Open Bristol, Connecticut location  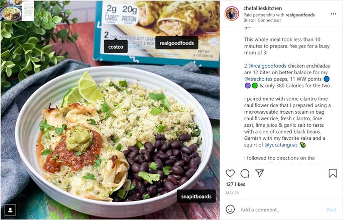point(262,20)
